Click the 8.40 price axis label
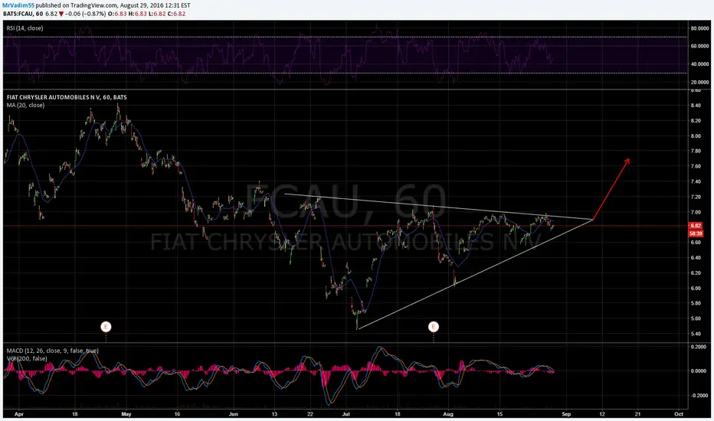714x421 pixels. (696, 106)
